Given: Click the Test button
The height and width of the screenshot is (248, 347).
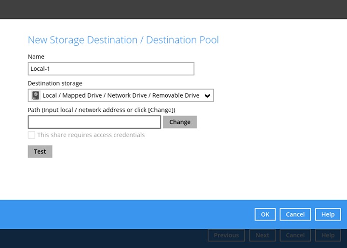Looking at the screenshot, I should coord(40,152).
